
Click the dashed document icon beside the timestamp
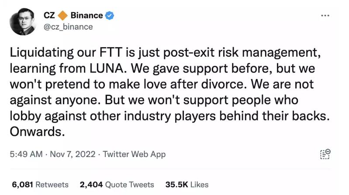pyautogui.click(x=325, y=154)
